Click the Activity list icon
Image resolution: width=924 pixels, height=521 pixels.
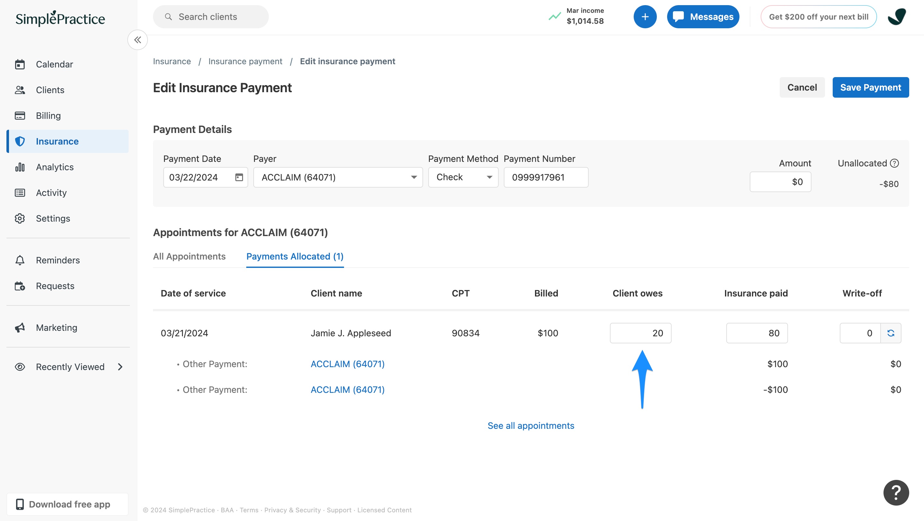20,193
